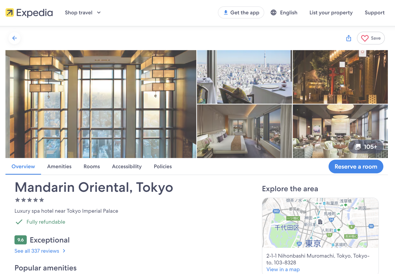Switch to the Rooms tab
Screen dimensions: 395x274
[x=92, y=167]
